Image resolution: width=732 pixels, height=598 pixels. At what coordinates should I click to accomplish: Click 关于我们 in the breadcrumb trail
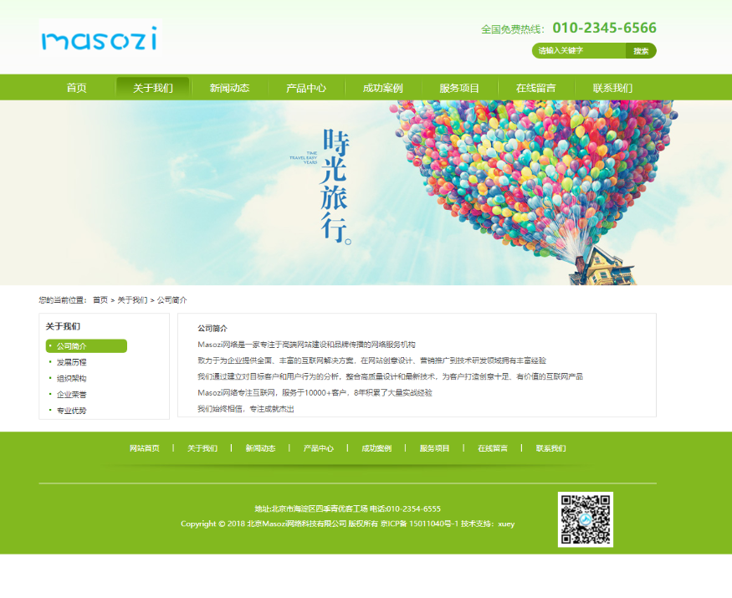pyautogui.click(x=132, y=300)
